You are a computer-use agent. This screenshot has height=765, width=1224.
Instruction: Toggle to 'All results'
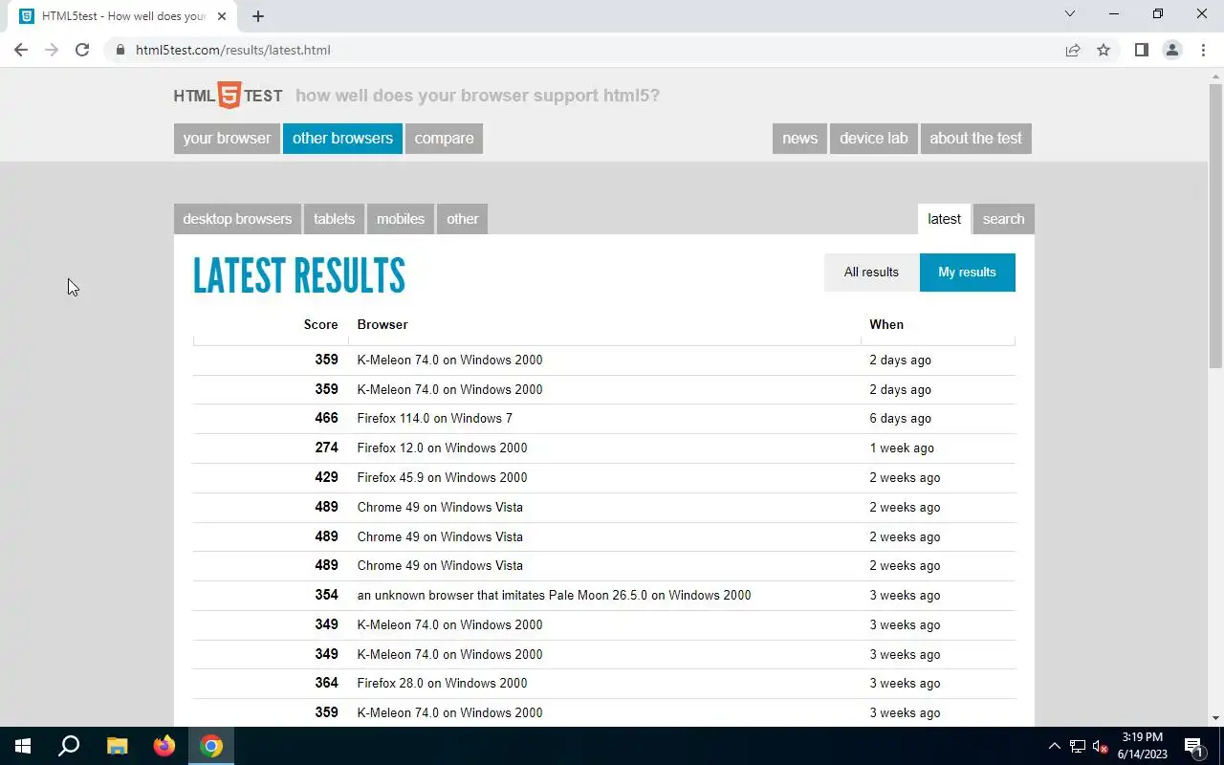(871, 273)
